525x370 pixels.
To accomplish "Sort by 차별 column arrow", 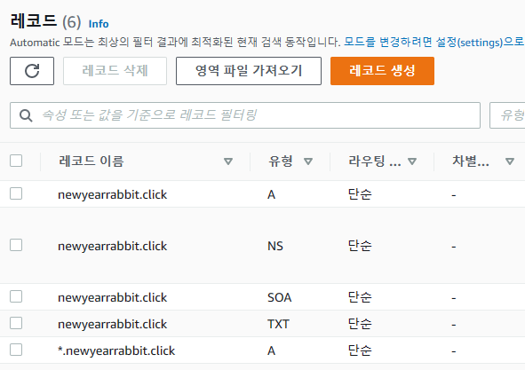I will pos(510,161).
